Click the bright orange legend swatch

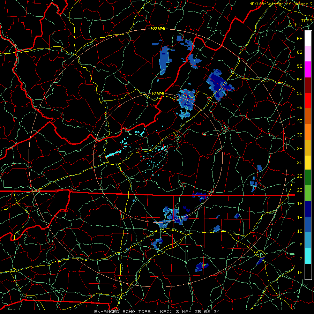click(308, 132)
